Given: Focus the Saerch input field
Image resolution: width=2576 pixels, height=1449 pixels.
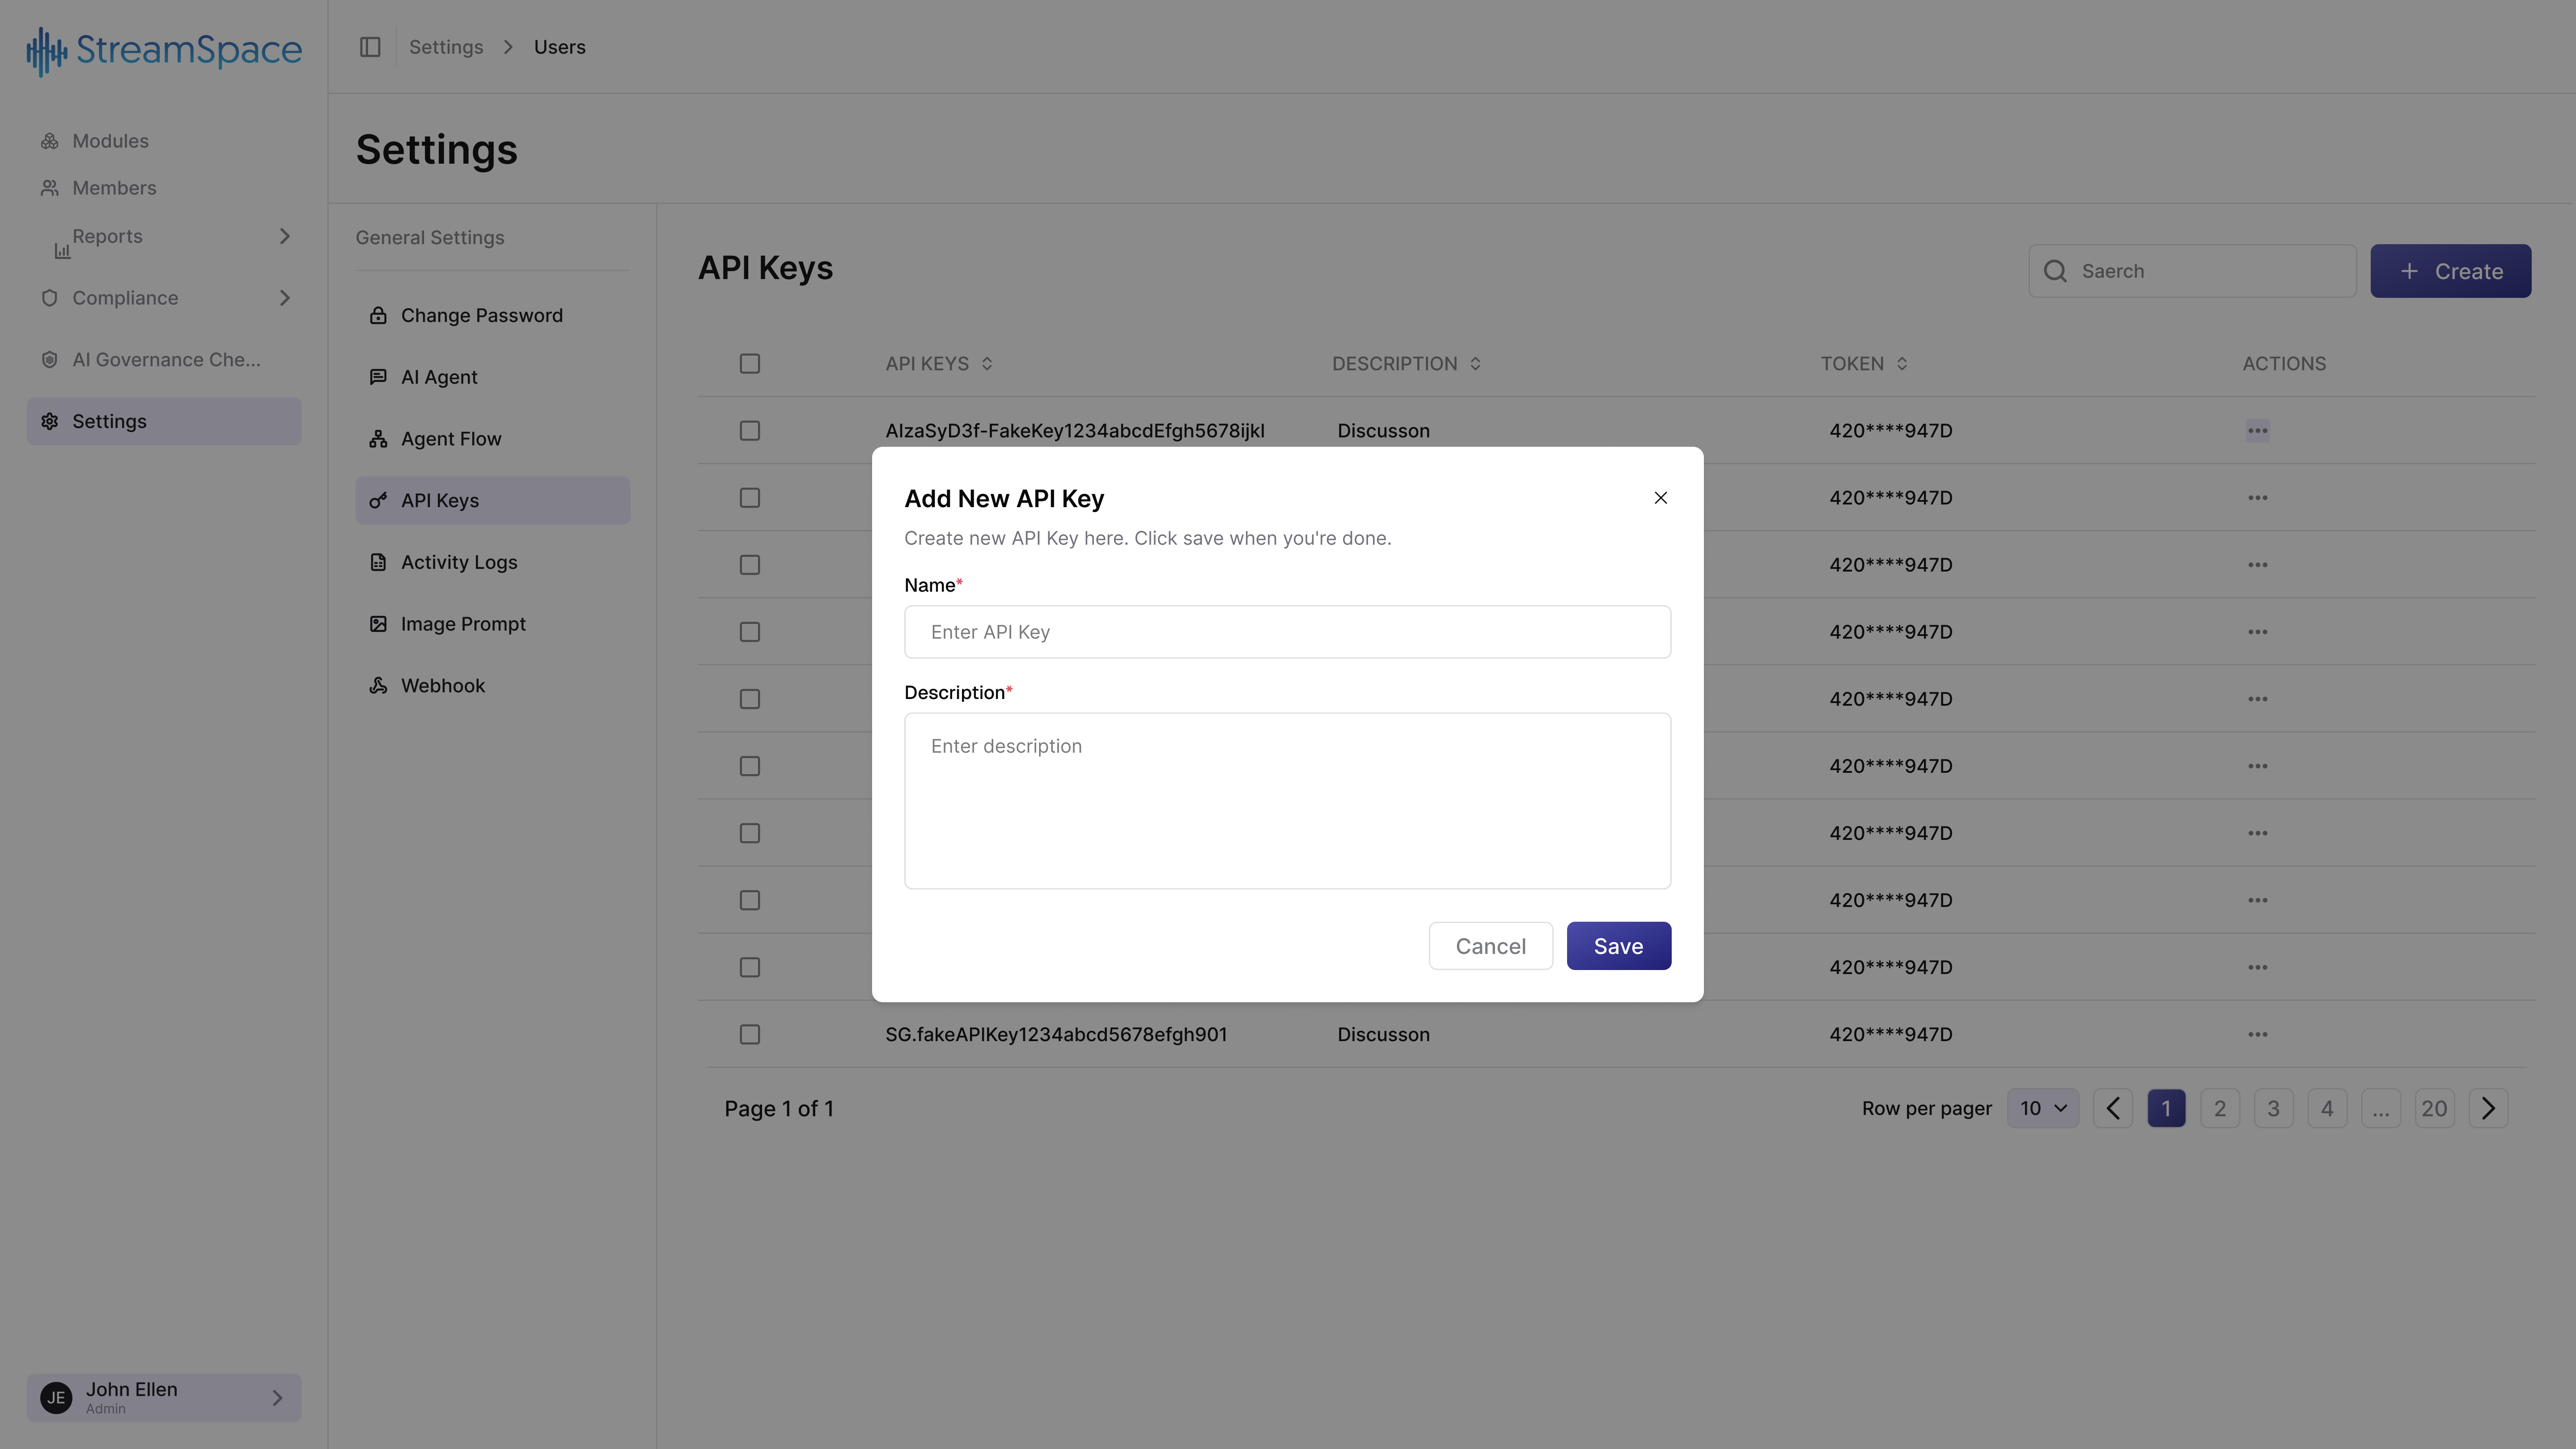Looking at the screenshot, I should point(2192,271).
